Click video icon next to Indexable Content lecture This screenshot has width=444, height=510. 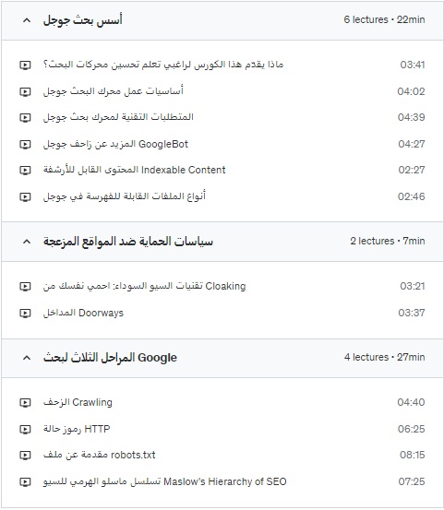[25, 170]
